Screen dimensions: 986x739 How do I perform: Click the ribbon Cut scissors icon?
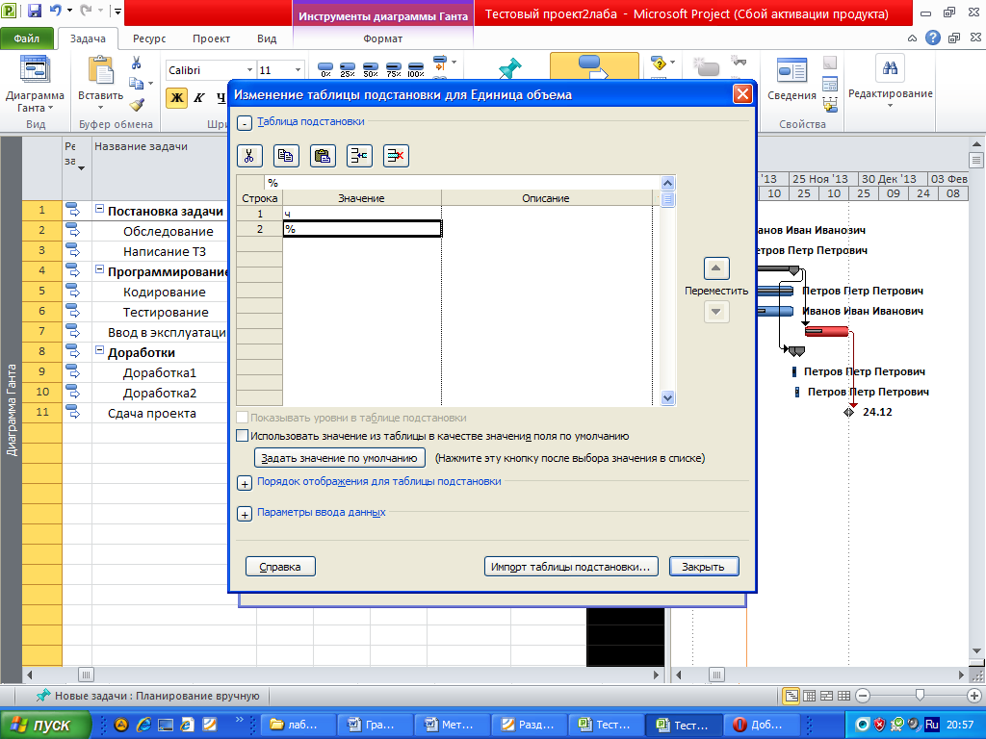(136, 63)
